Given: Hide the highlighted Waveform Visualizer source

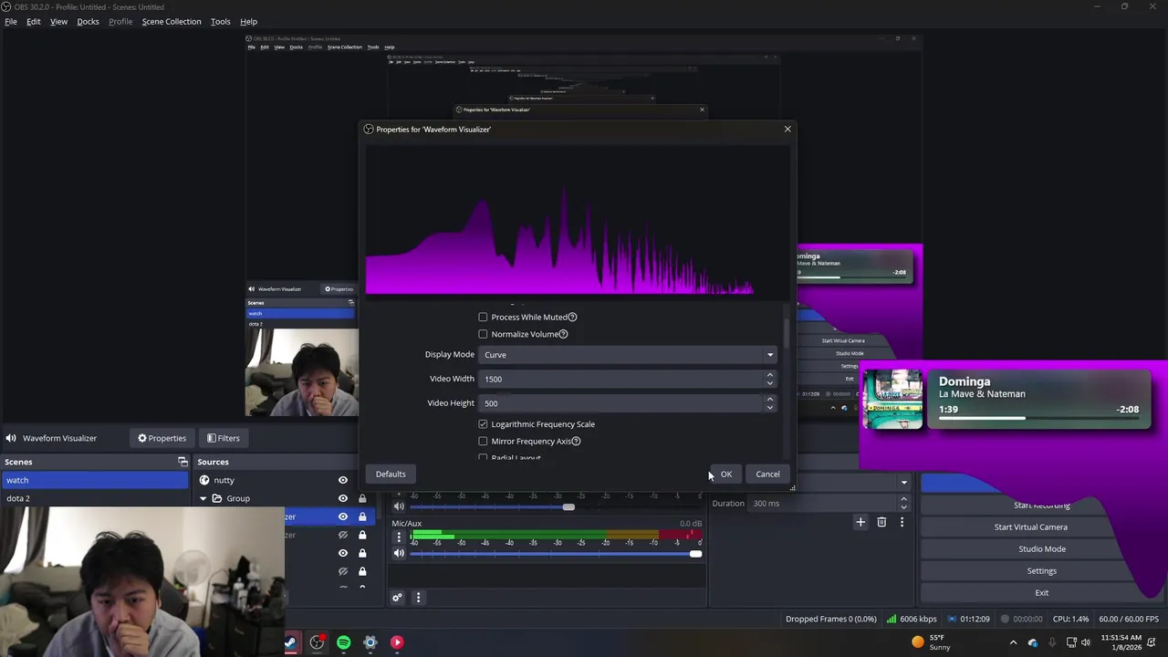Looking at the screenshot, I should tap(343, 516).
